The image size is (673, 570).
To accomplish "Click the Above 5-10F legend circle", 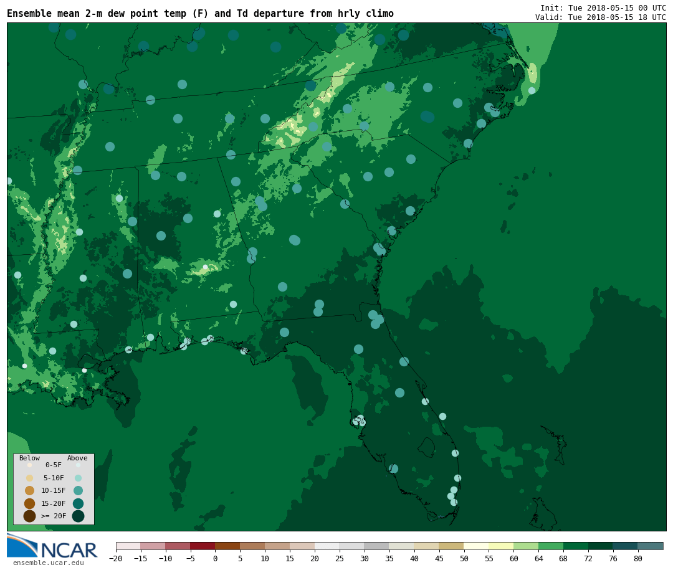I will (78, 478).
